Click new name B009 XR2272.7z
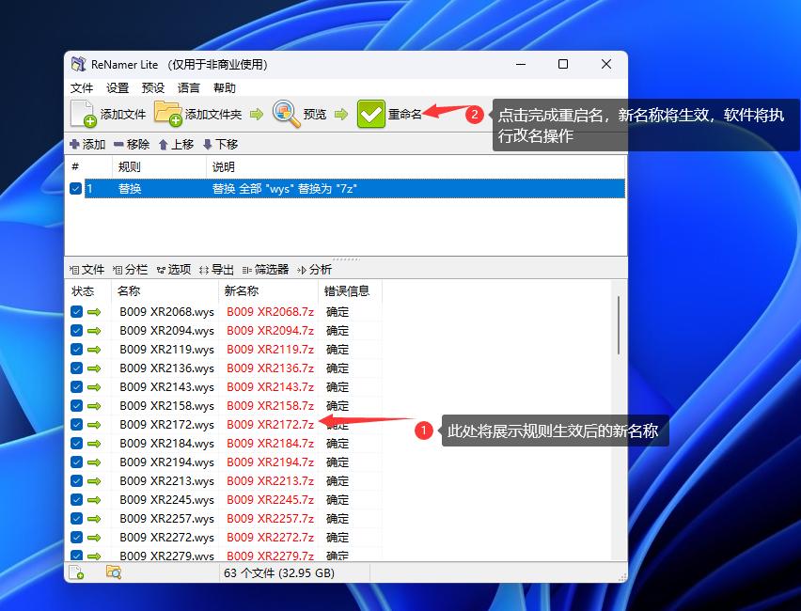Screen dimensions: 801x611 (x=270, y=538)
